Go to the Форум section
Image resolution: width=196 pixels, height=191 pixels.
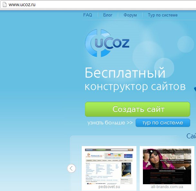pos(130,15)
